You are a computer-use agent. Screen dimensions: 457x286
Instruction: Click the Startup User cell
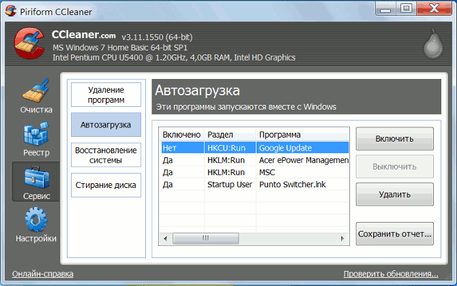(x=230, y=185)
